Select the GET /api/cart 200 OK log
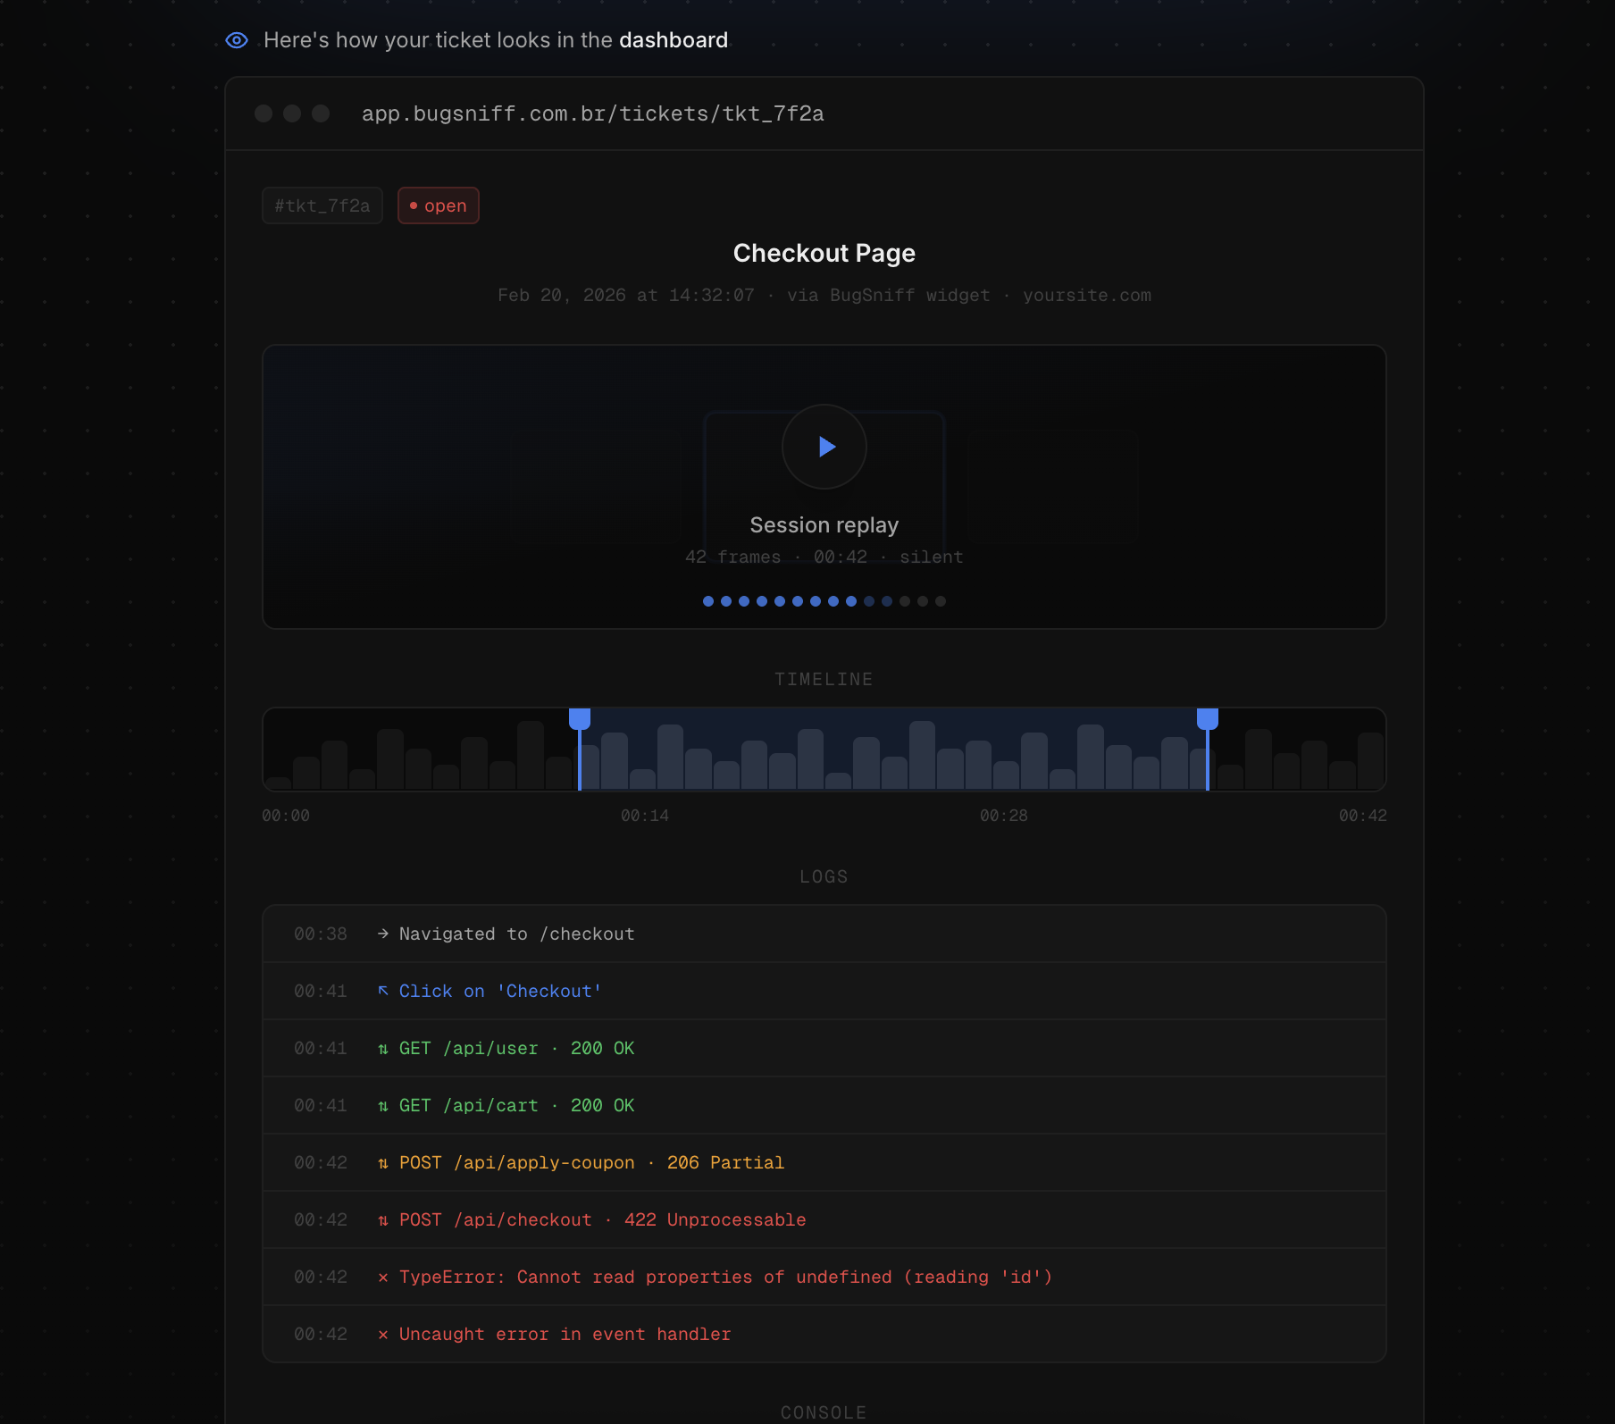Image resolution: width=1615 pixels, height=1424 pixels. (x=824, y=1105)
